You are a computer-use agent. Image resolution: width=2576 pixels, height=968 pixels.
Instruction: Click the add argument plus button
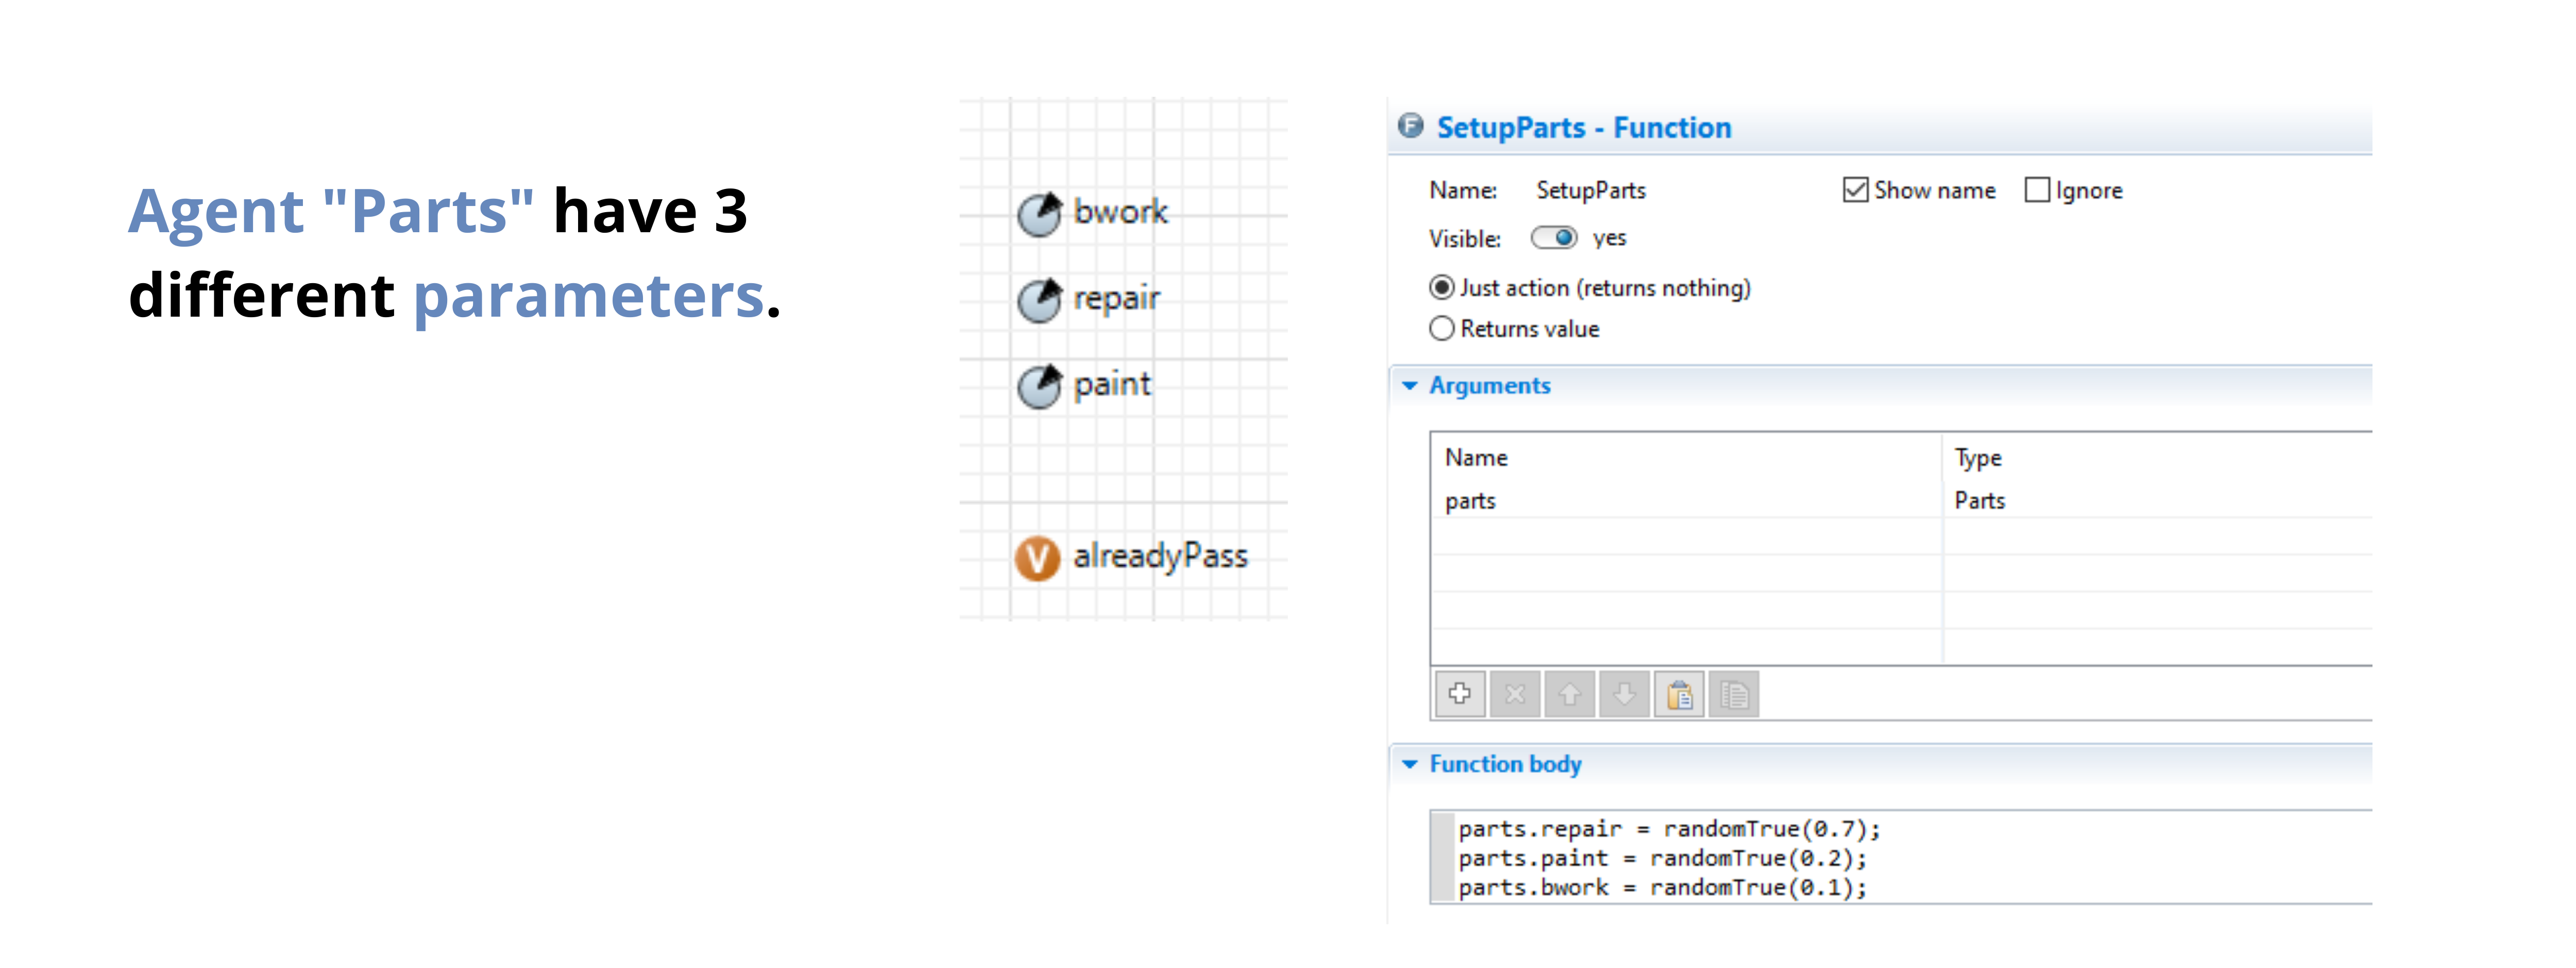coord(1459,693)
